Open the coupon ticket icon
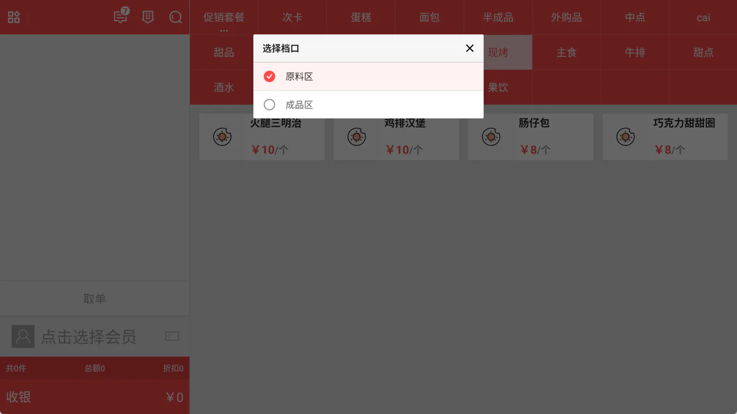This screenshot has height=414, width=737. [x=172, y=336]
